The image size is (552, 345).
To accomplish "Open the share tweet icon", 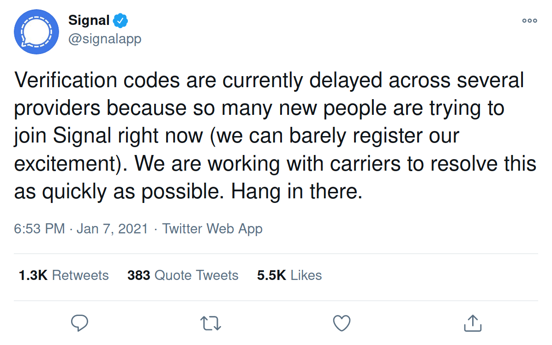I will (472, 323).
